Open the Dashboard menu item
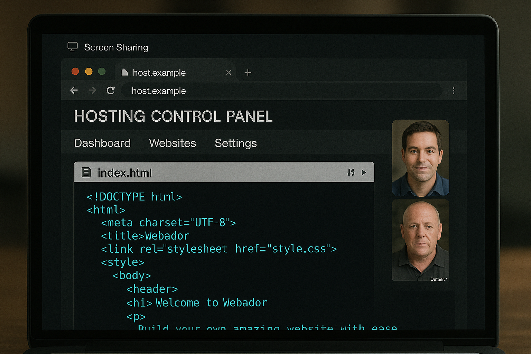 pyautogui.click(x=102, y=143)
